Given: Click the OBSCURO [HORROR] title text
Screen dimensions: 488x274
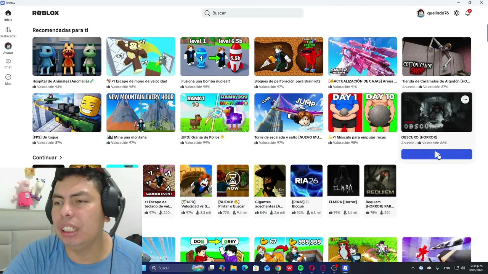Looking at the screenshot, I should click(419, 137).
